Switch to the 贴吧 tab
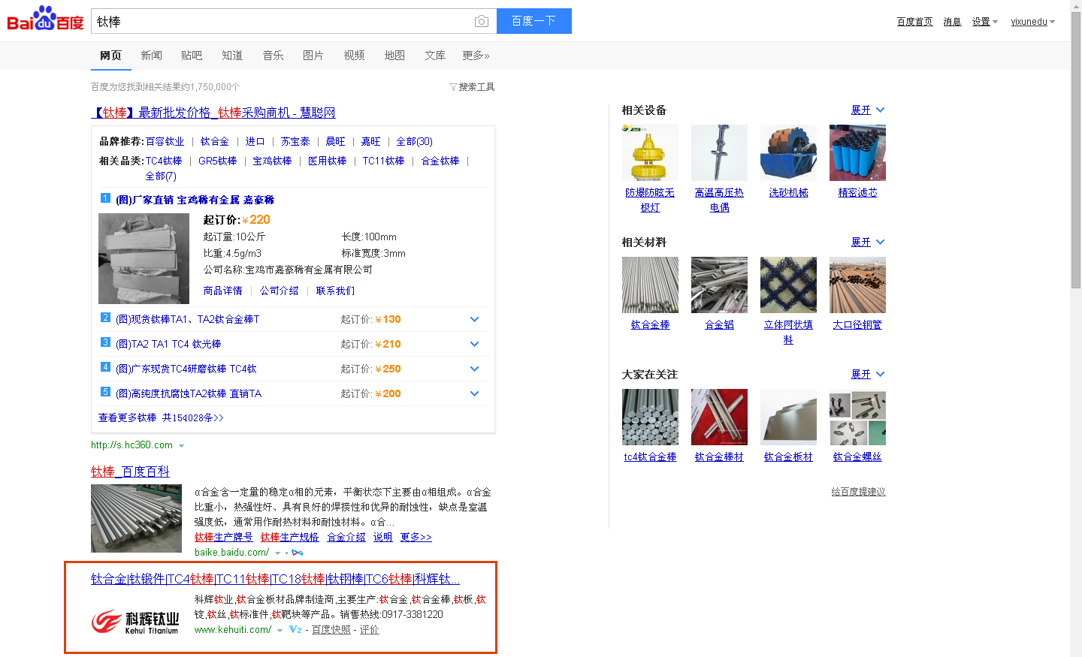The width and height of the screenshot is (1082, 657). [192, 56]
